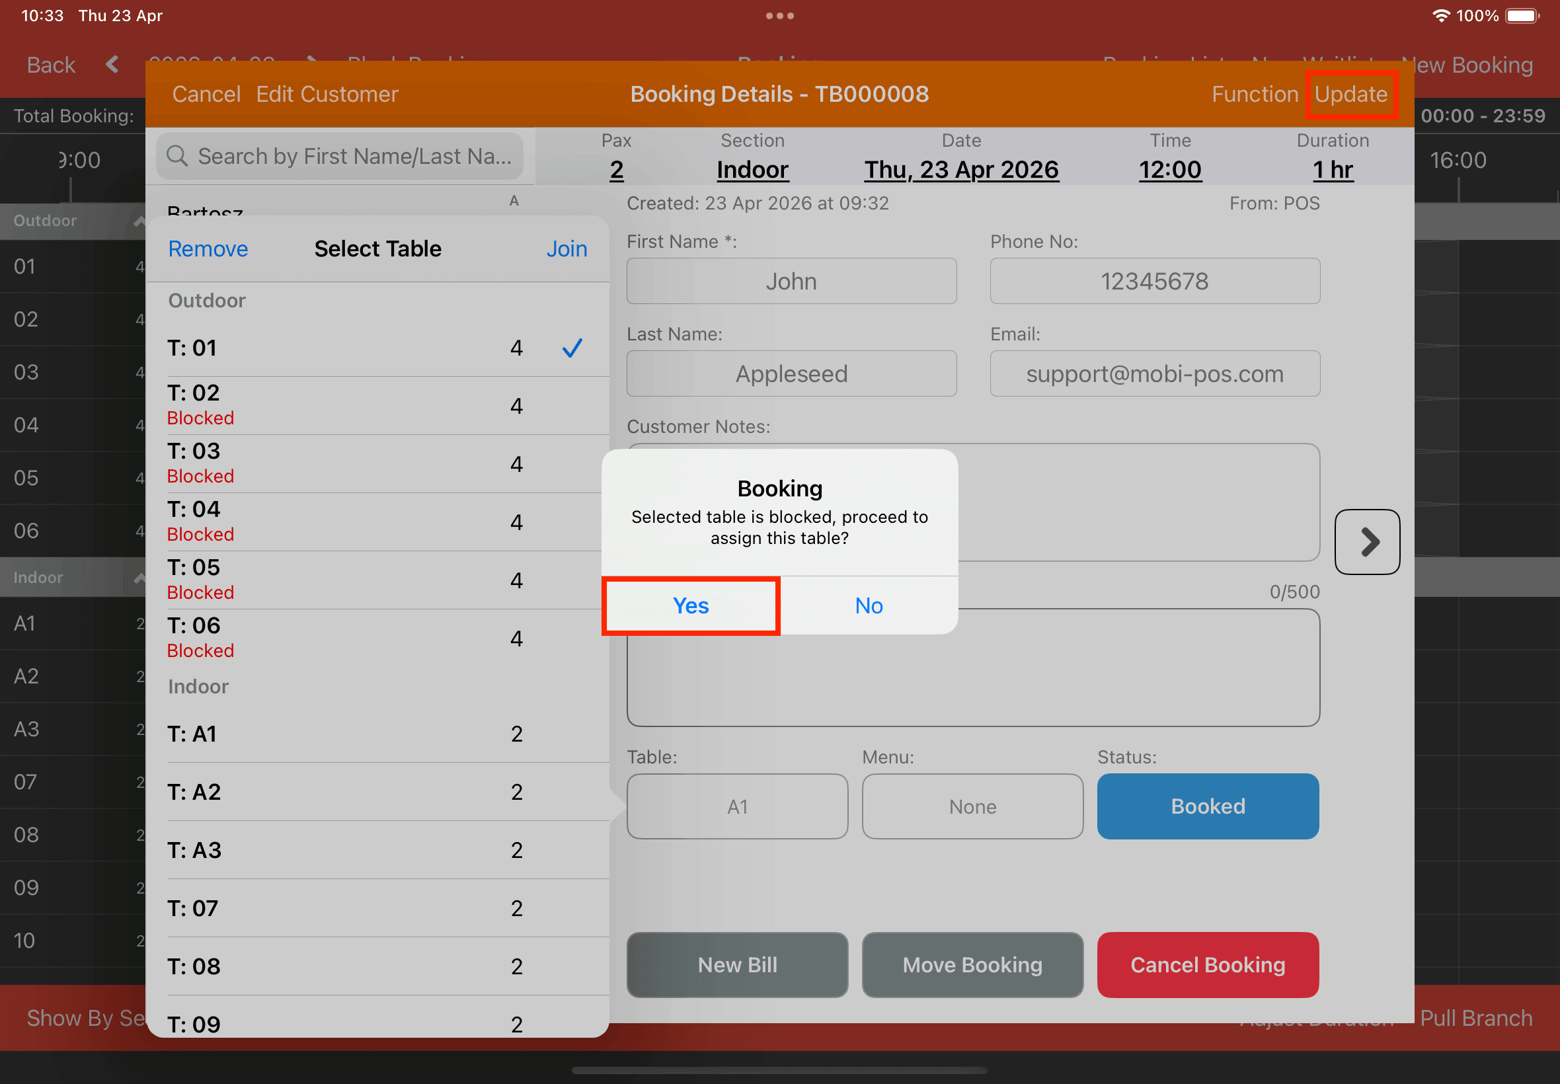
Task: Collapse the Outdoor section in schedule
Action: click(139, 221)
